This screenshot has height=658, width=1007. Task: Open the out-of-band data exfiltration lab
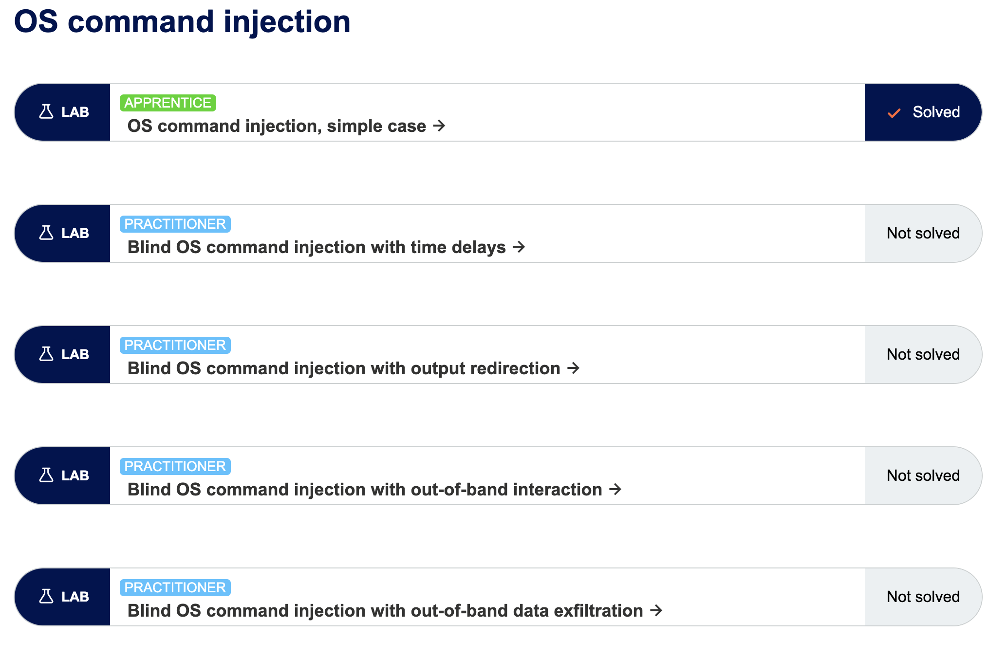coord(385,611)
